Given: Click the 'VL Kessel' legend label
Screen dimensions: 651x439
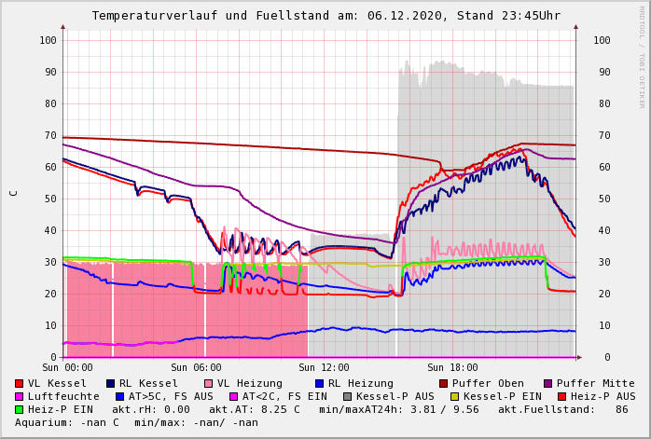Looking at the screenshot, I should tap(57, 383).
